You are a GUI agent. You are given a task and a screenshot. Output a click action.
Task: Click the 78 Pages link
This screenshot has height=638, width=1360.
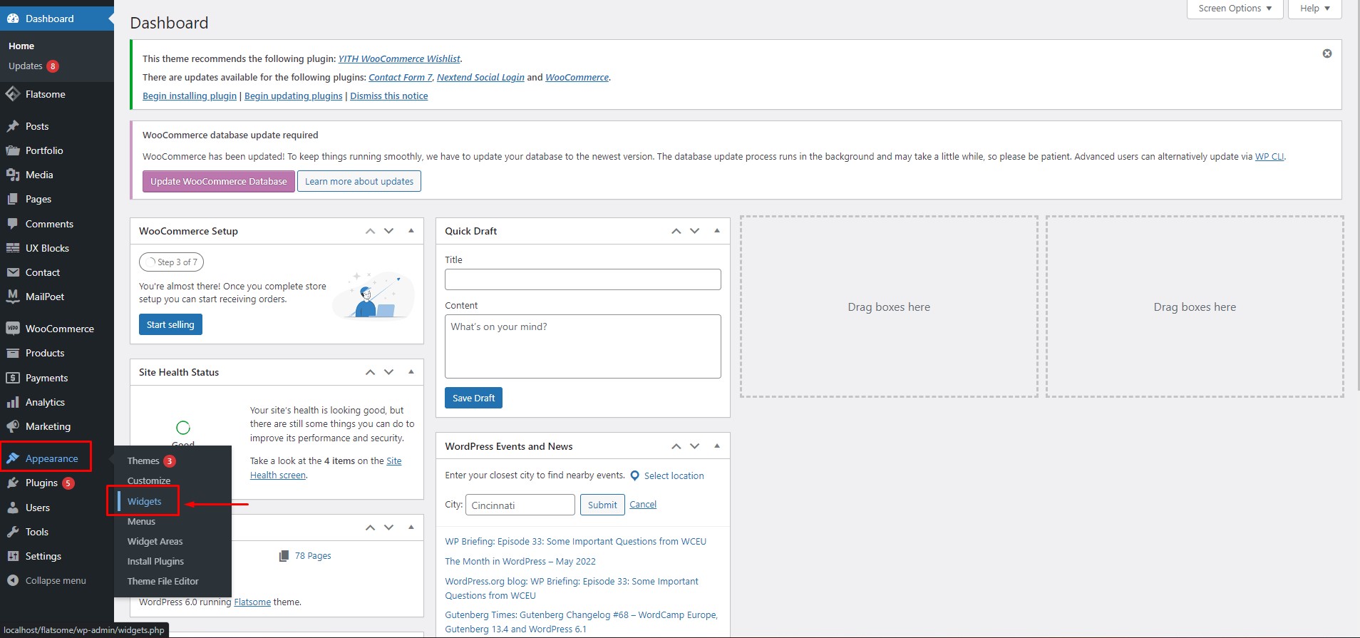(x=313, y=555)
